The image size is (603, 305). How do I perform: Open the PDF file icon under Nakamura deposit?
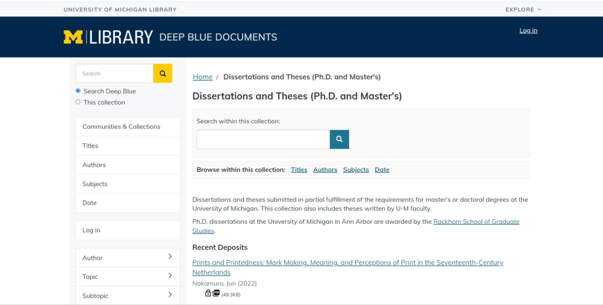[216, 293]
